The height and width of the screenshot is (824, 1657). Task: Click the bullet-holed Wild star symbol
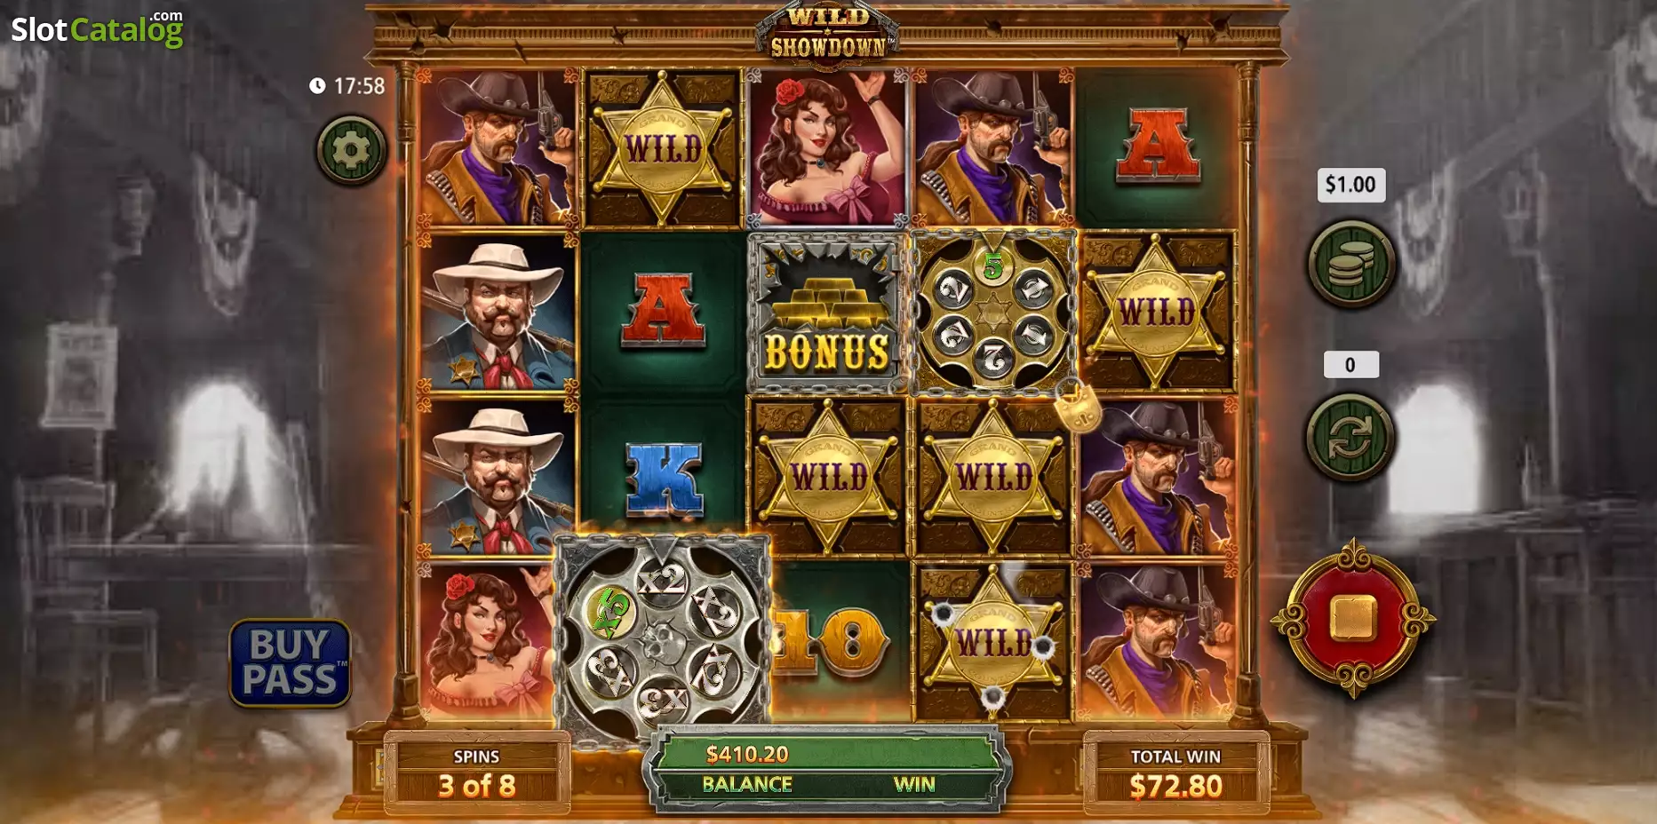click(992, 641)
